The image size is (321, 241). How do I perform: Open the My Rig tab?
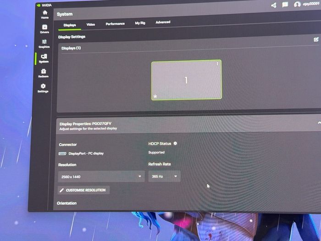pyautogui.click(x=140, y=23)
